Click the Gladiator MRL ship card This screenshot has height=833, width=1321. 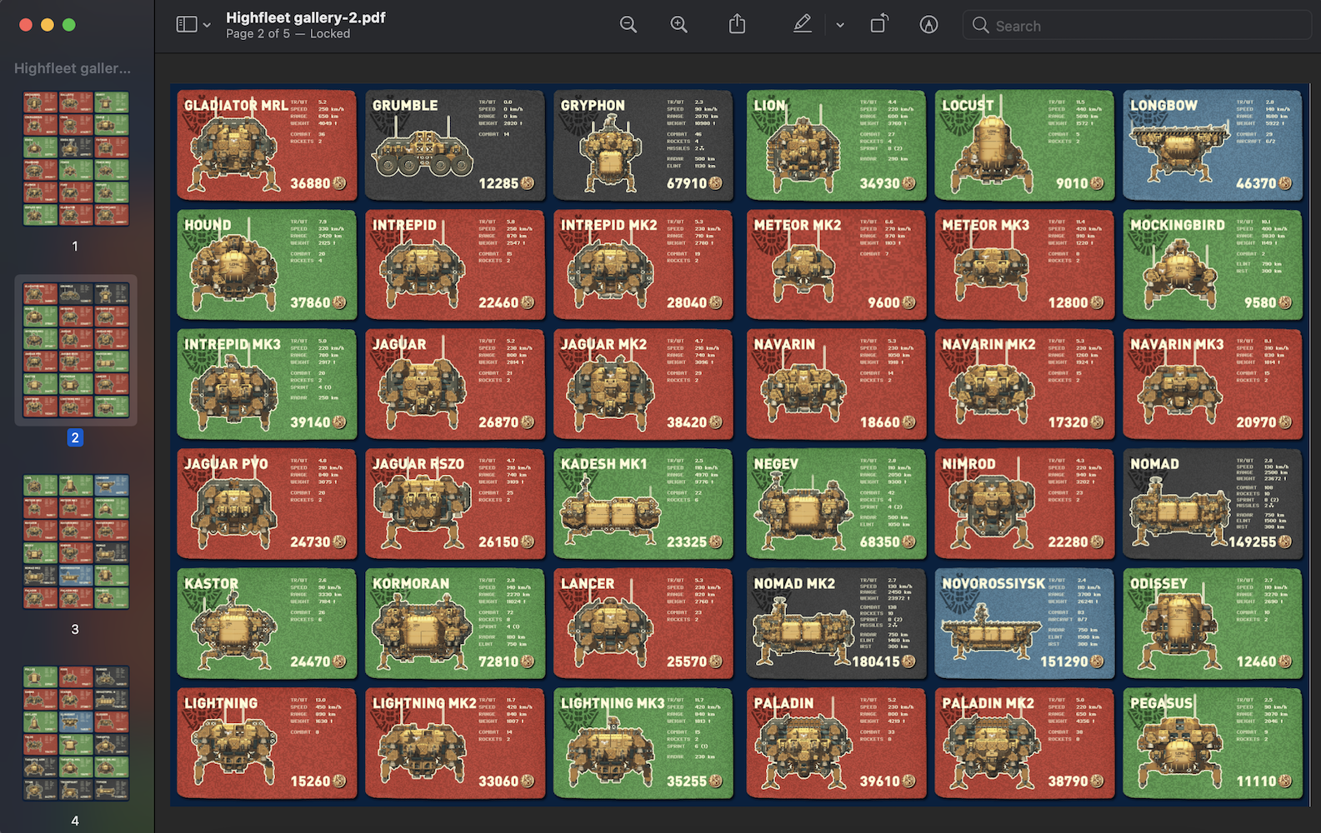pyautogui.click(x=267, y=145)
